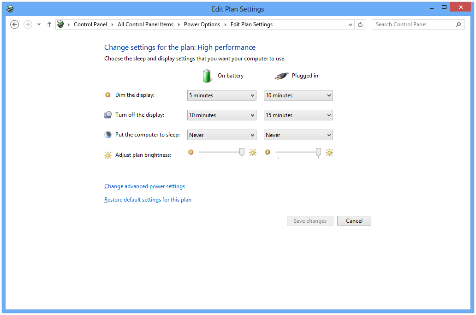Click the search magnifier icon

[458, 24]
